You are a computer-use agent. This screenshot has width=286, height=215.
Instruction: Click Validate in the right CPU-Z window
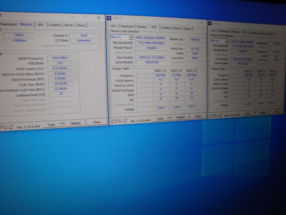263,112
